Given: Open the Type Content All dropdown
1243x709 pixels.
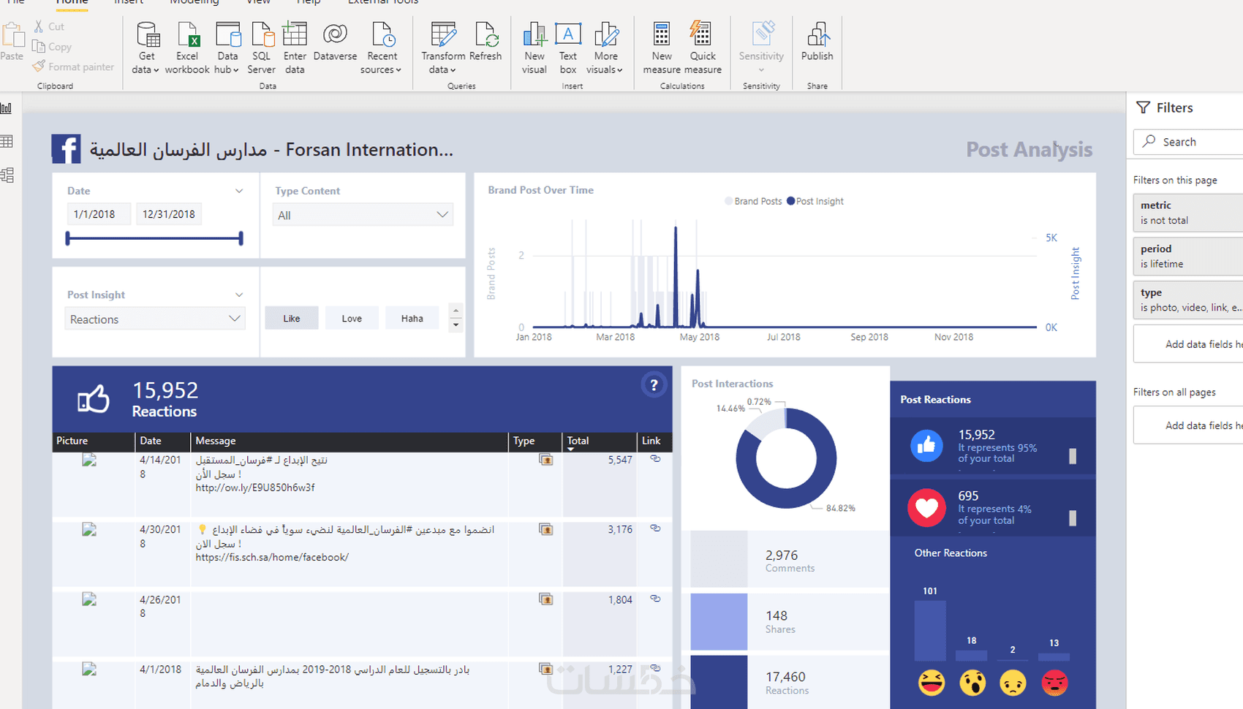Looking at the screenshot, I should pyautogui.click(x=363, y=215).
